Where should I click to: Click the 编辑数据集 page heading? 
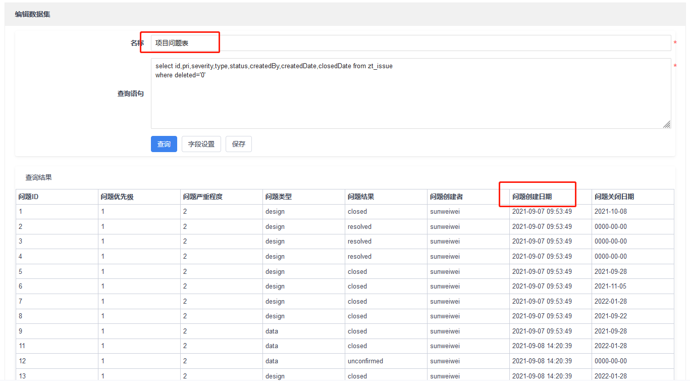(x=32, y=14)
